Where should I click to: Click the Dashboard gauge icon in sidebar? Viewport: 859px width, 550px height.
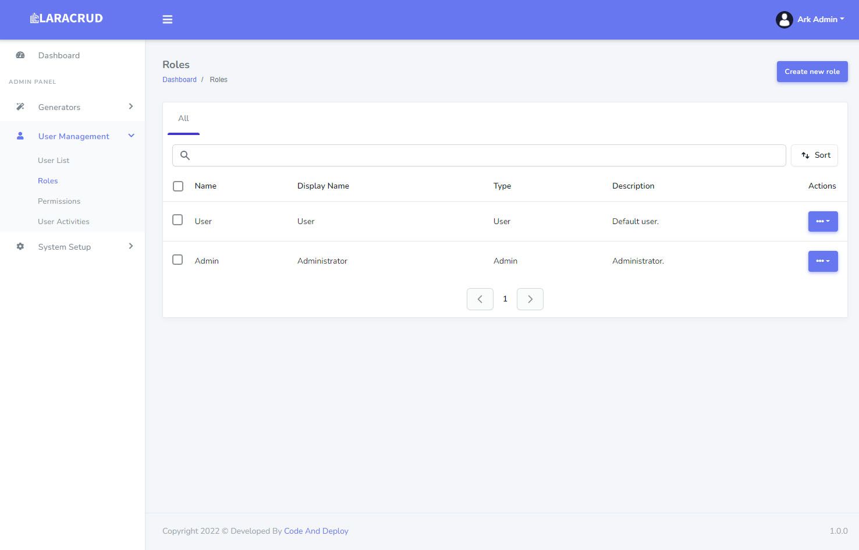tap(20, 55)
